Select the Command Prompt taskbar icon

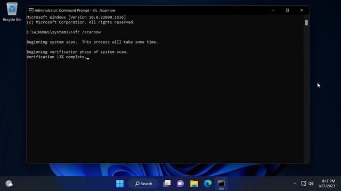coord(222,184)
